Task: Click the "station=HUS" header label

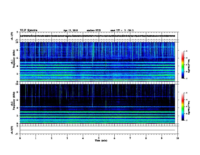Action: 94,30
